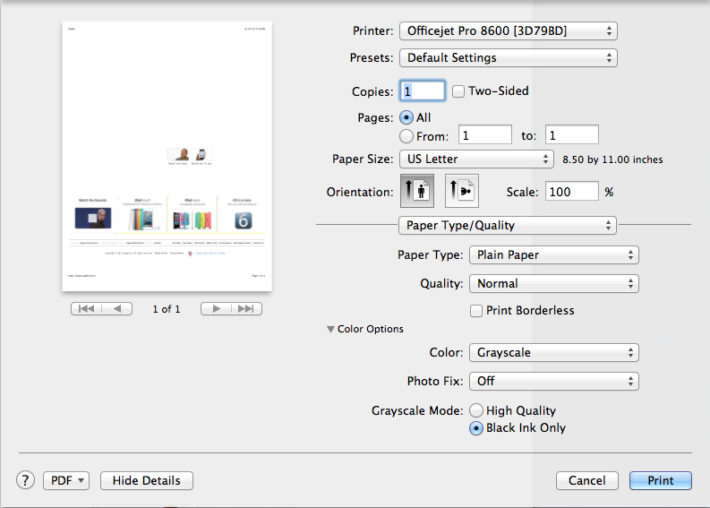
Task: Click the Scale percentage field
Action: coord(572,192)
